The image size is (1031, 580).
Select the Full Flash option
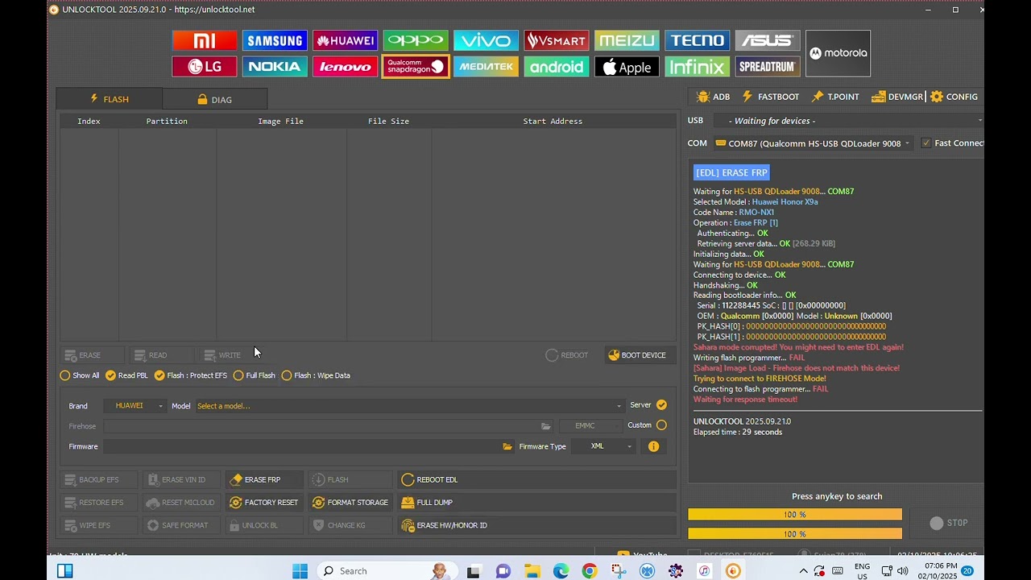[x=254, y=375]
